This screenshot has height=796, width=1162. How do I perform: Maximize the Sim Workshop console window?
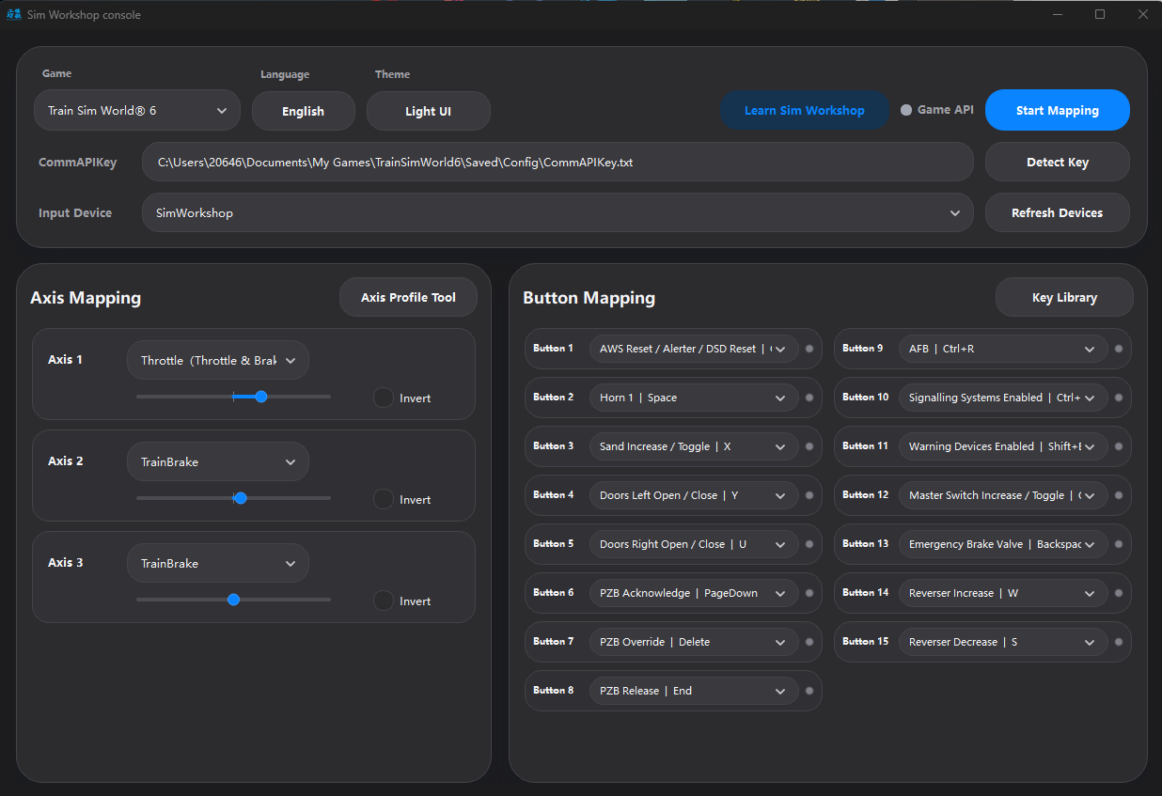click(1100, 14)
